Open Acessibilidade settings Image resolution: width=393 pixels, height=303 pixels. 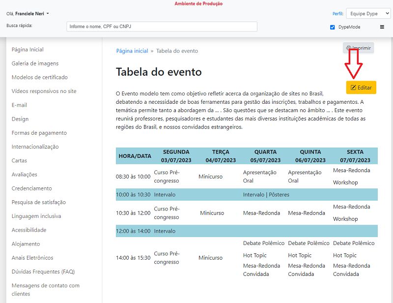(29, 230)
